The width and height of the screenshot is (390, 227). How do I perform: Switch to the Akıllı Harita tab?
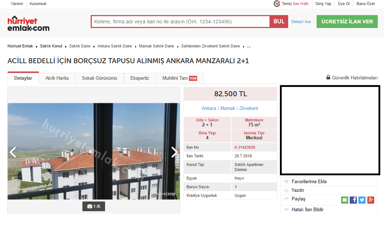pyautogui.click(x=57, y=78)
